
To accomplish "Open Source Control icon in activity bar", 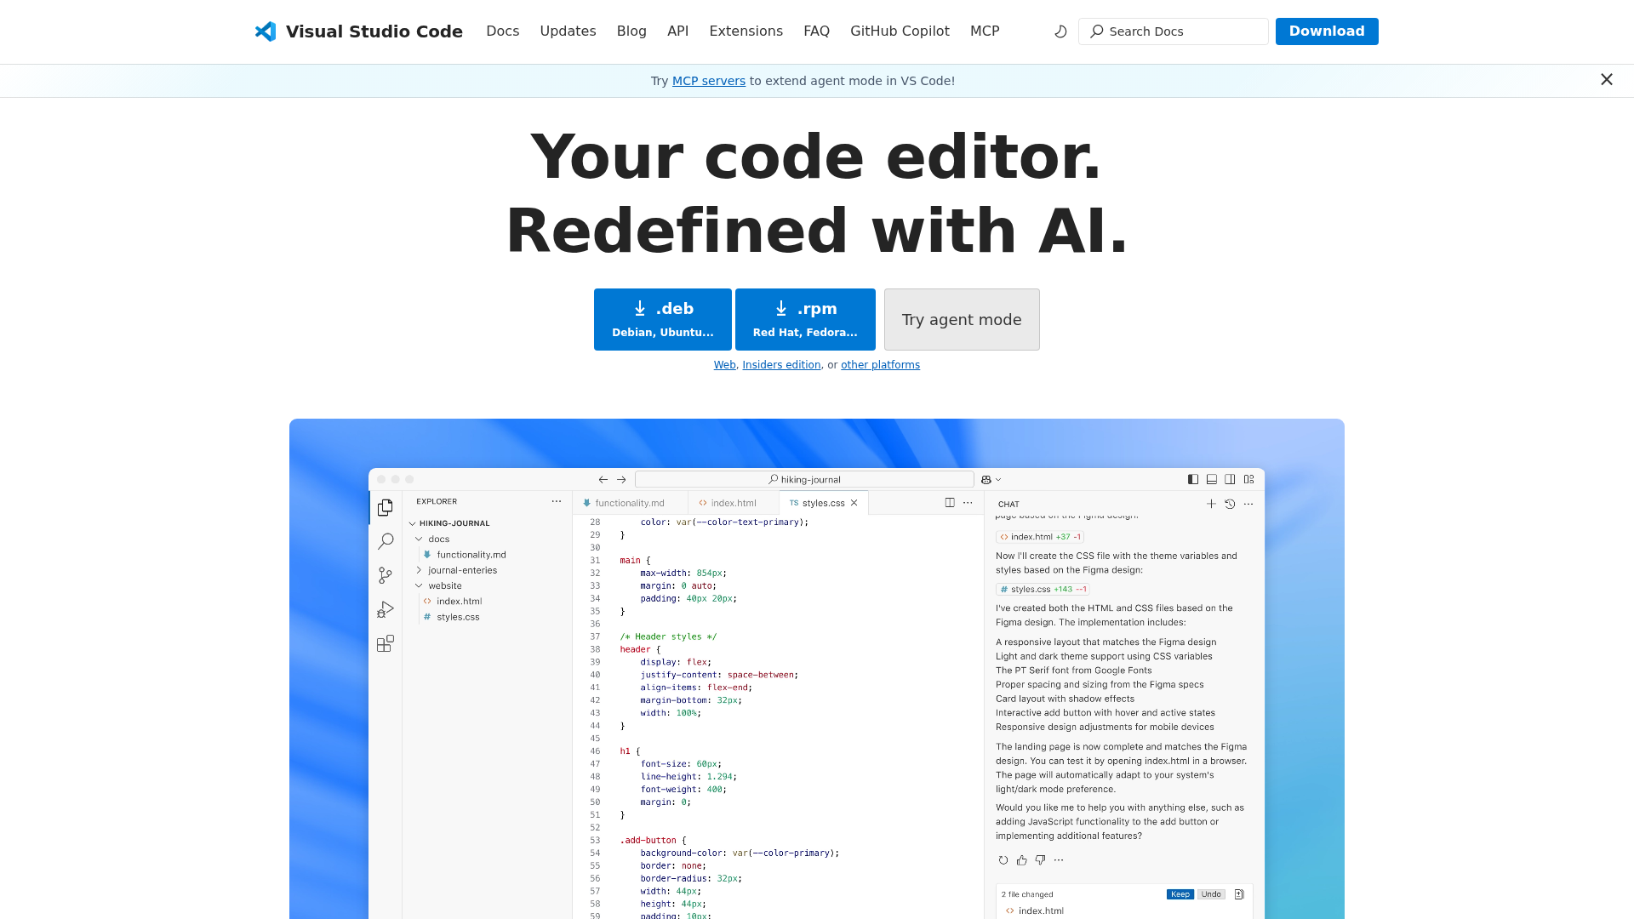I will pos(386,575).
